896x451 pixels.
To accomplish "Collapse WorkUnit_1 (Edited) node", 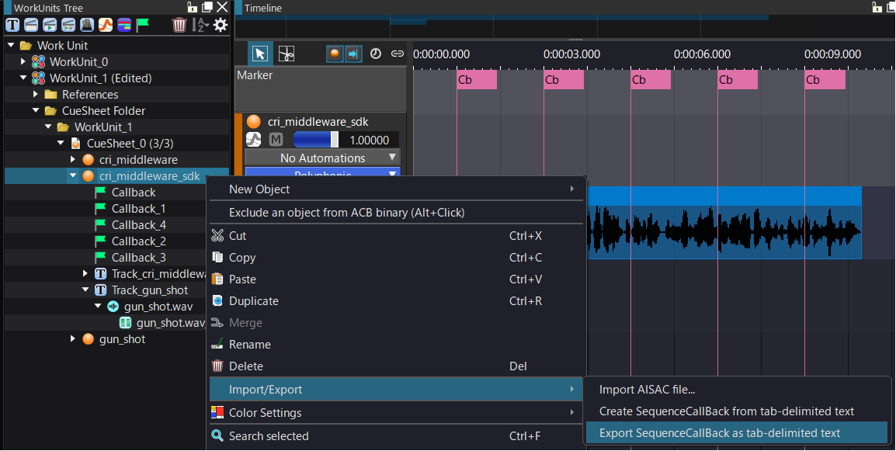I will 23,78.
